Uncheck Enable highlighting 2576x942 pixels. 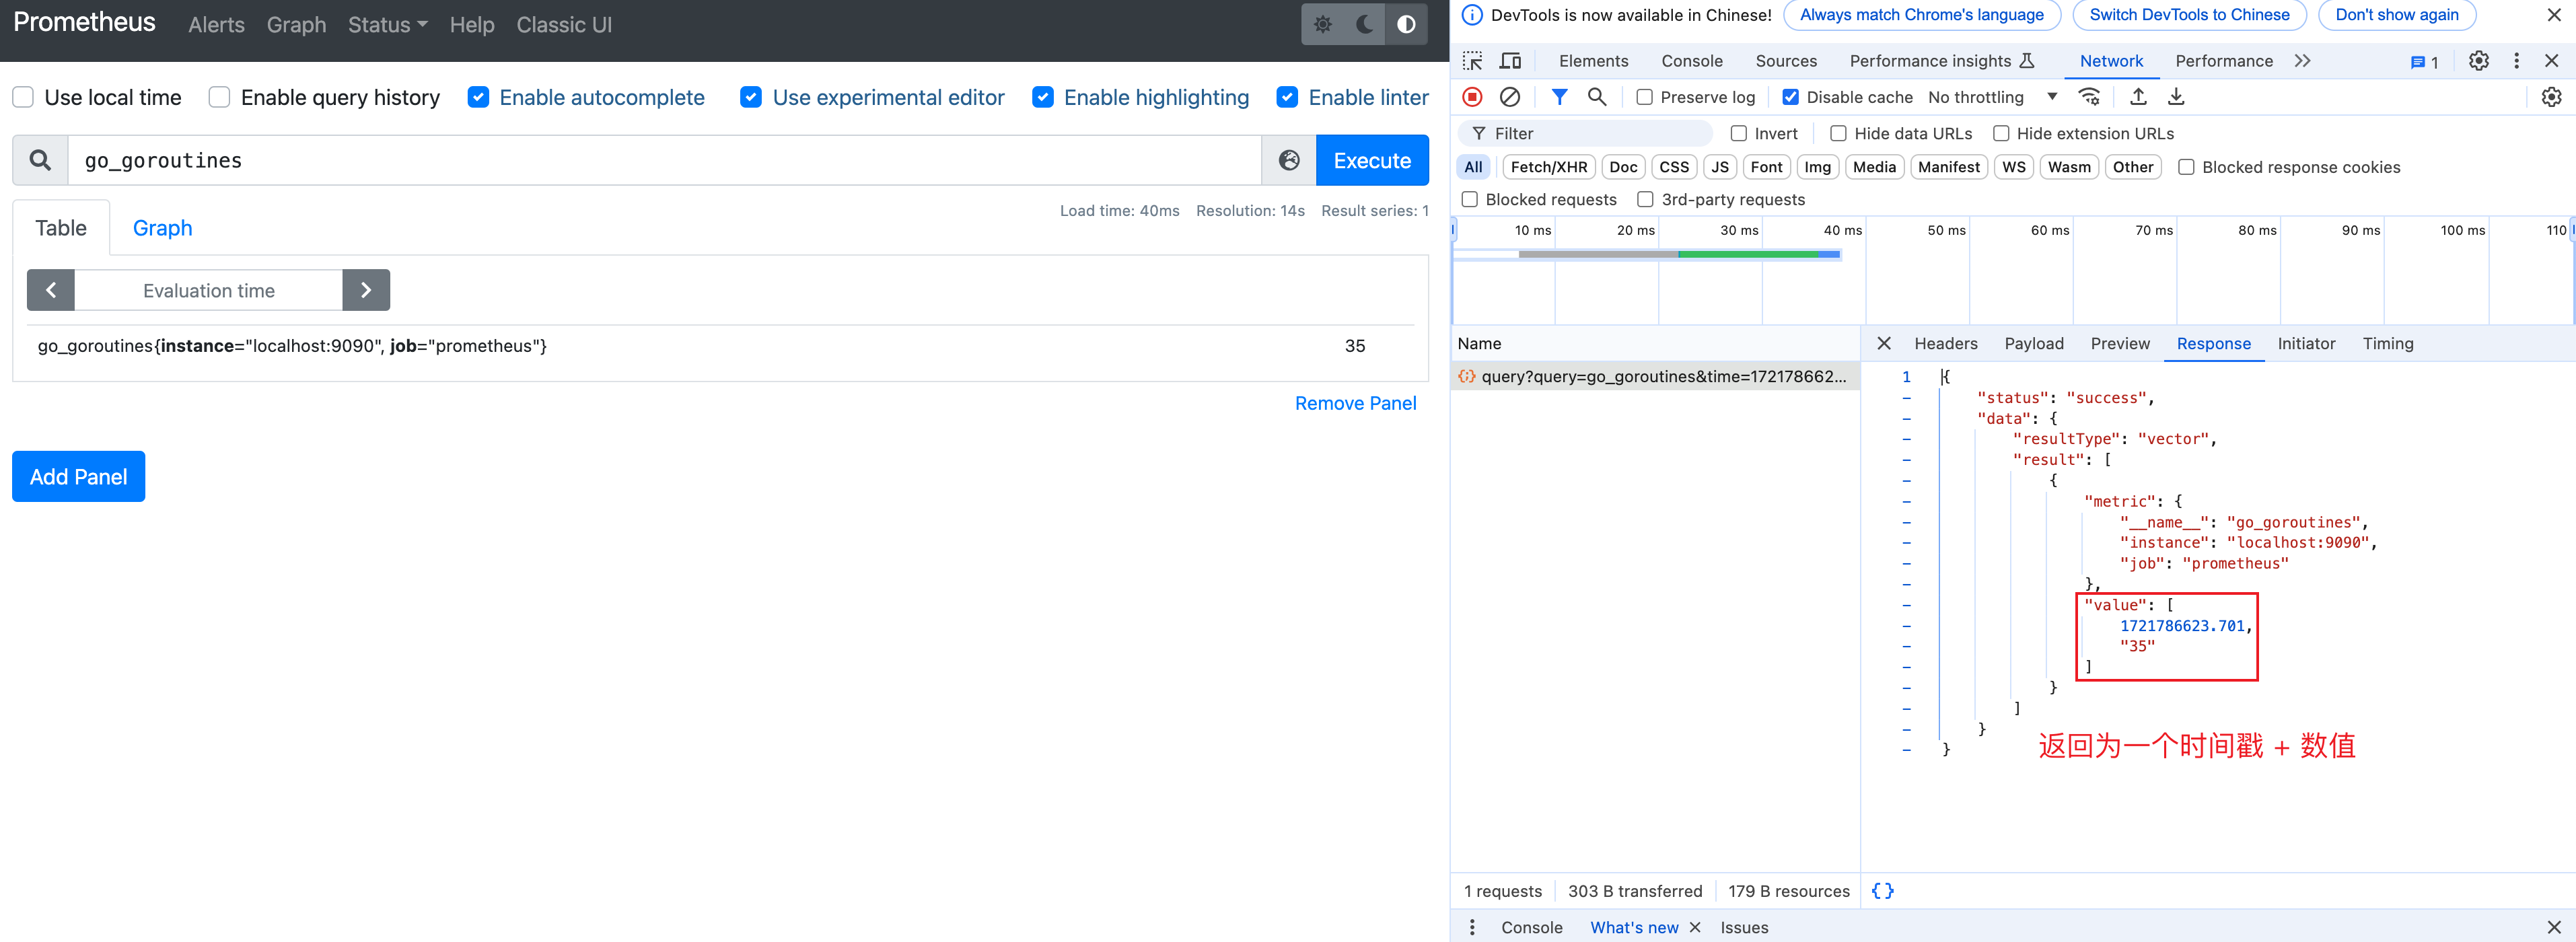(1043, 97)
